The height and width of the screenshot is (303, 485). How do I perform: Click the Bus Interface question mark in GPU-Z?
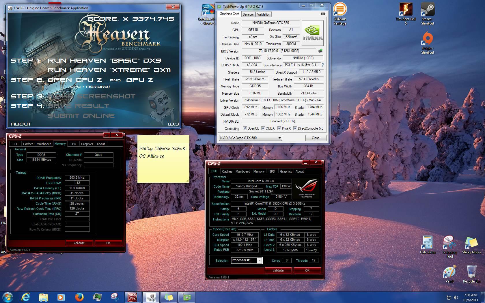tap(322, 65)
